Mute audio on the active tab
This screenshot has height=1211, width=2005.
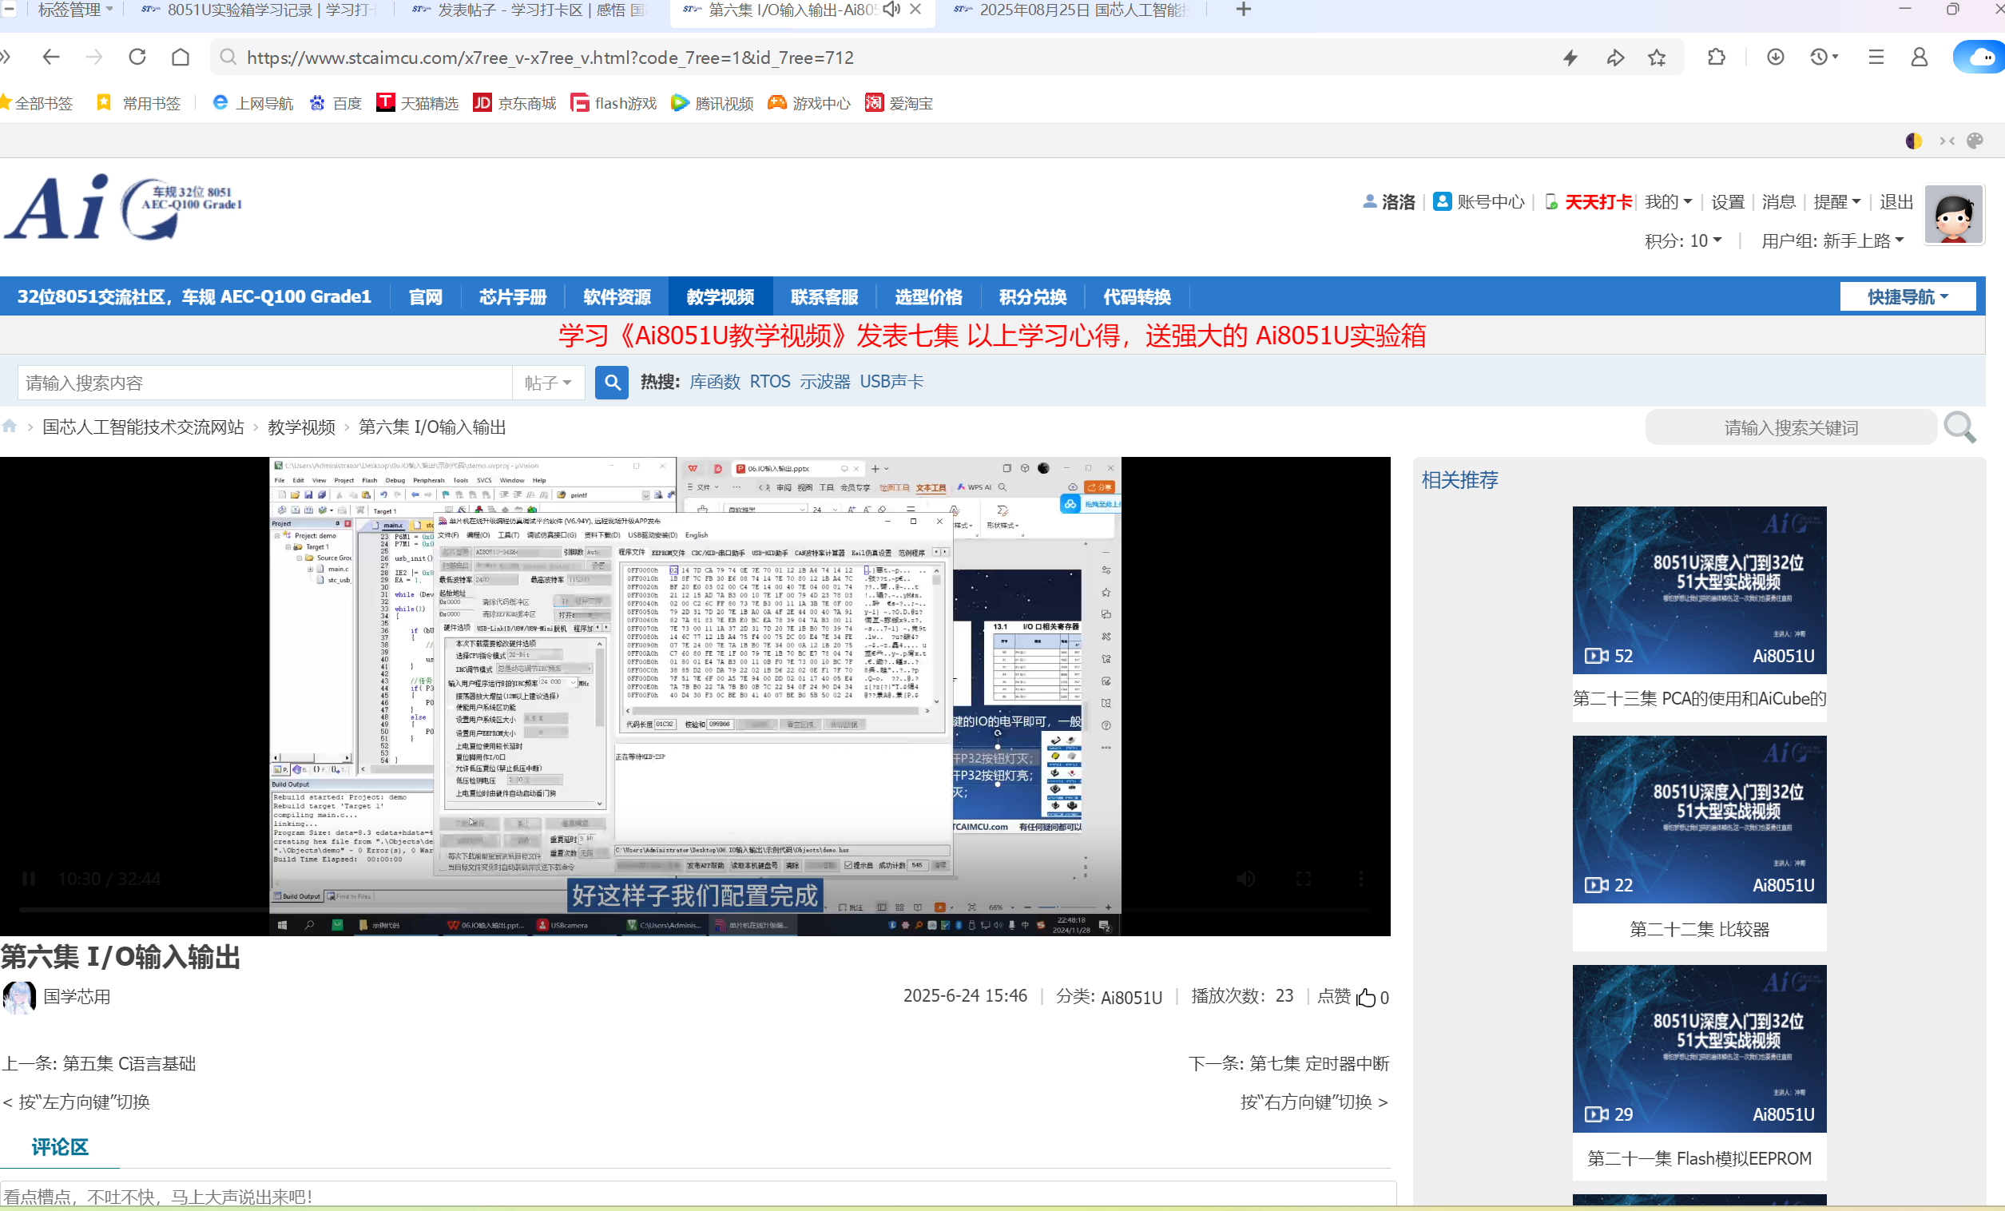point(891,10)
